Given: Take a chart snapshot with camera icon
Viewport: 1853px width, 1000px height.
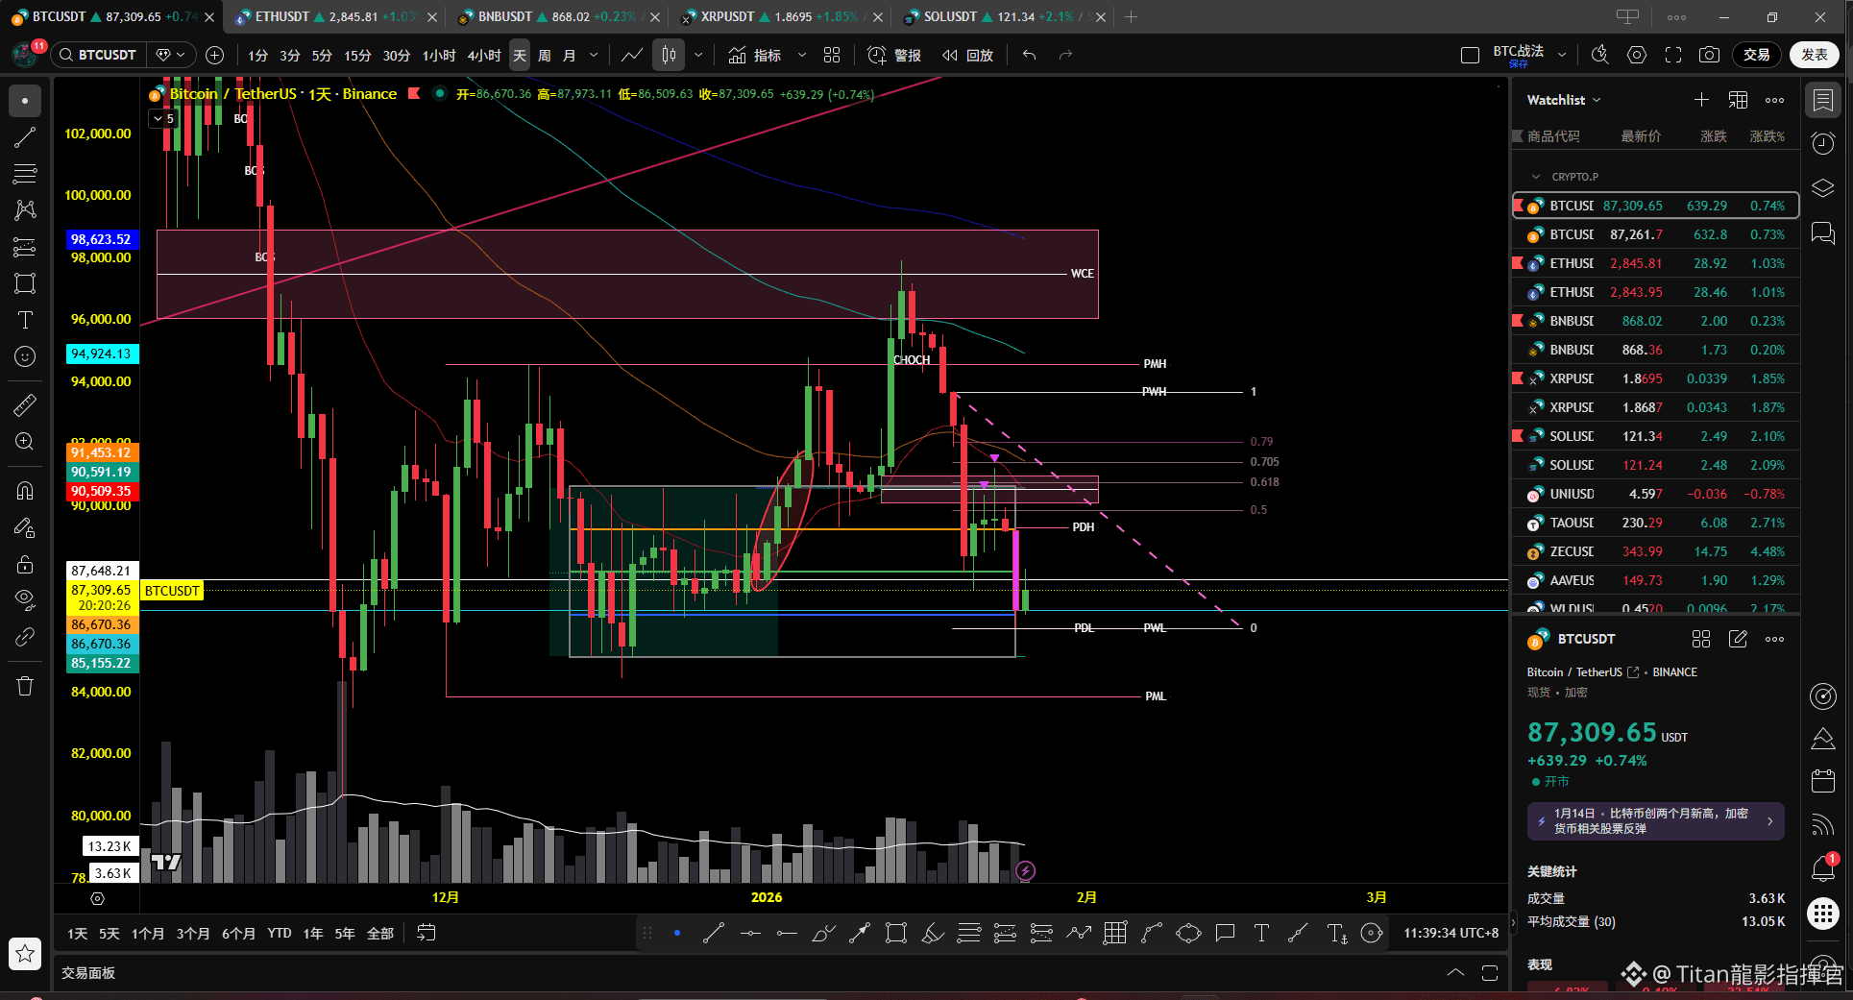Looking at the screenshot, I should (x=1709, y=56).
